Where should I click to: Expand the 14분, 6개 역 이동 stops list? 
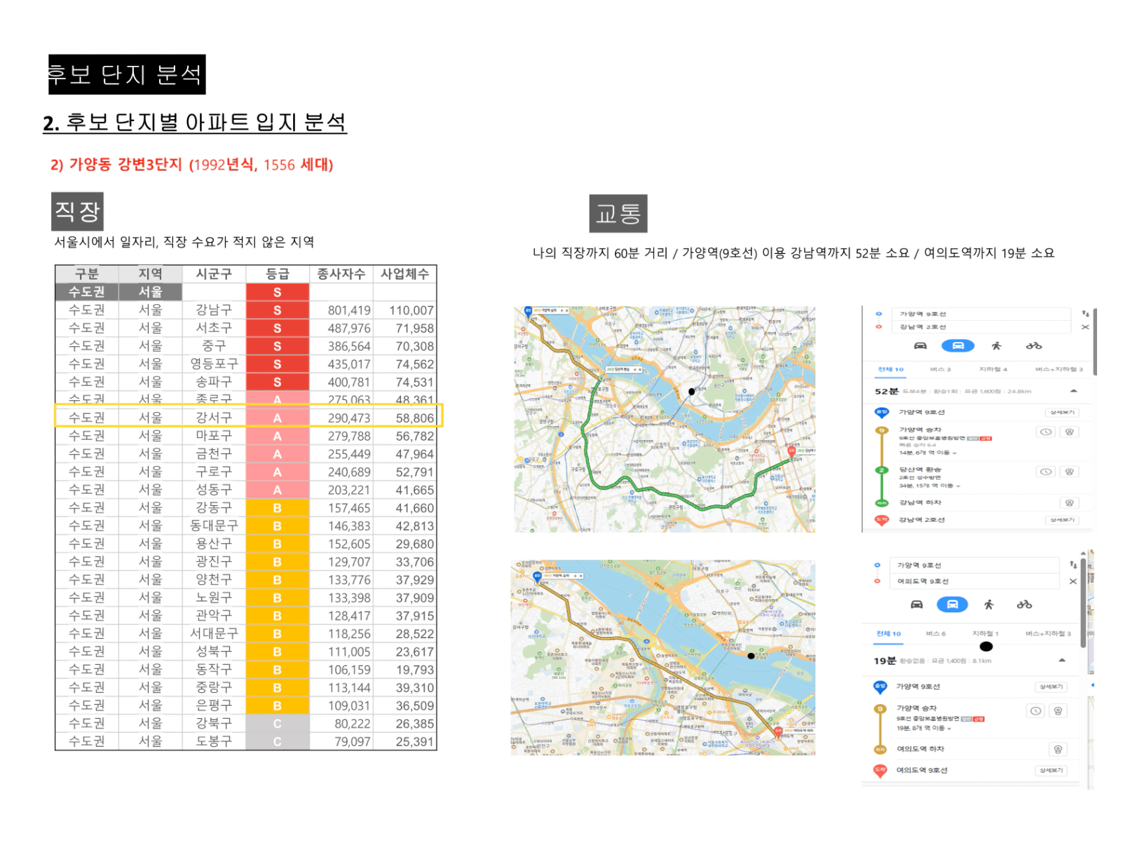tap(928, 453)
